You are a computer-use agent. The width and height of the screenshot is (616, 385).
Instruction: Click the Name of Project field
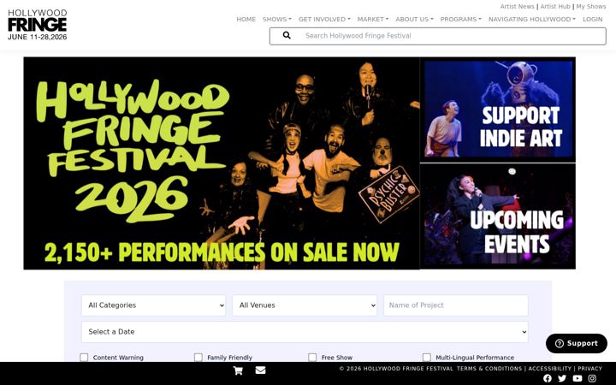pos(456,305)
